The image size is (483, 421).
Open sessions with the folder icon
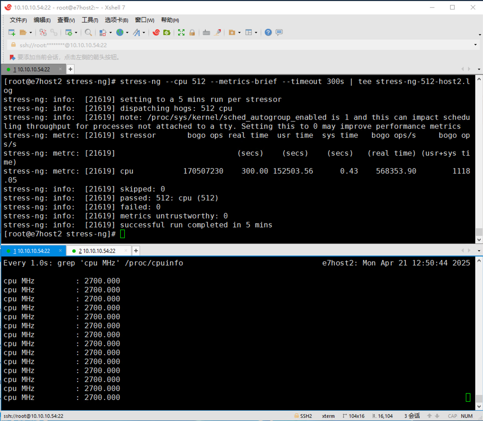pyautogui.click(x=23, y=32)
